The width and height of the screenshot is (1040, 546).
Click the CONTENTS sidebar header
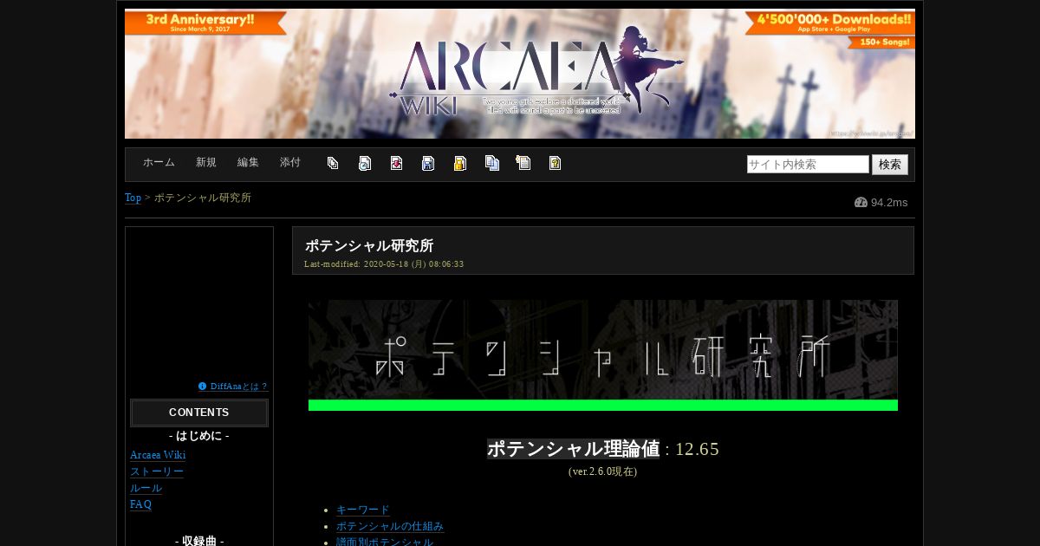pos(199,413)
